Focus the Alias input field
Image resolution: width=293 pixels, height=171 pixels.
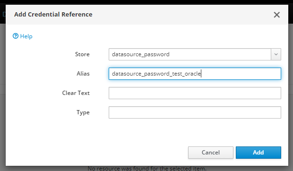tap(195, 74)
